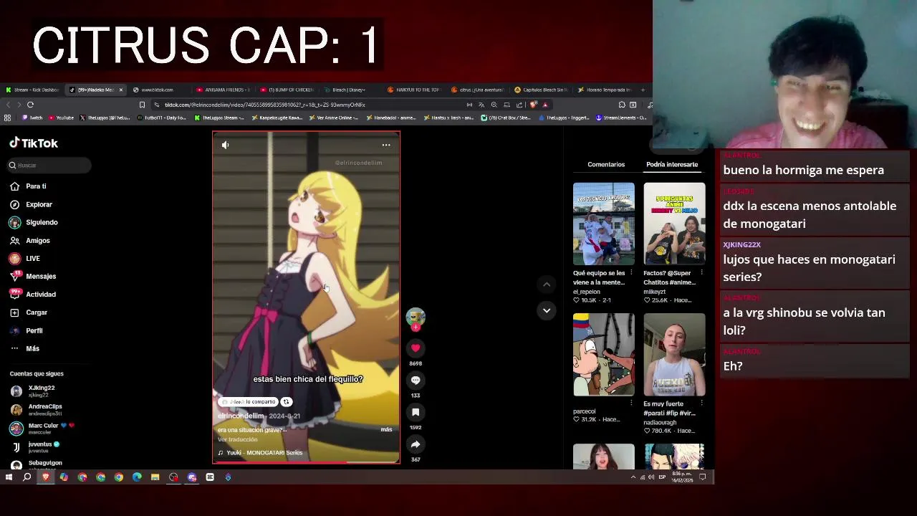Image resolution: width=917 pixels, height=516 pixels.
Task: Bookmark page with the address bar icon
Action: point(142,105)
